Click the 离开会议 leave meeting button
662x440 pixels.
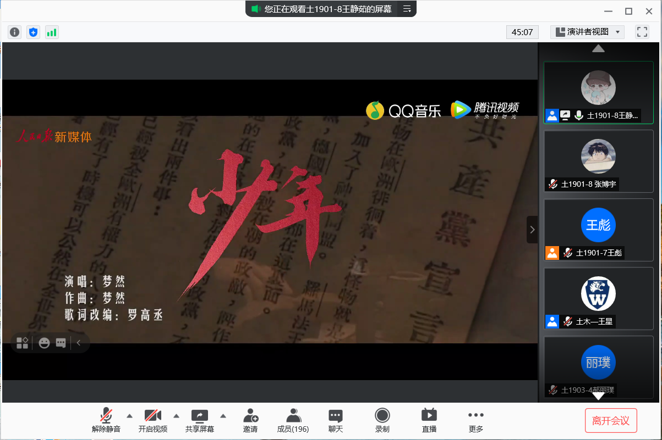[x=610, y=421]
